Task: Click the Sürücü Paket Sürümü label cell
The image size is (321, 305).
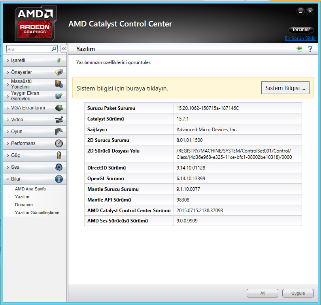Action: 129,108
